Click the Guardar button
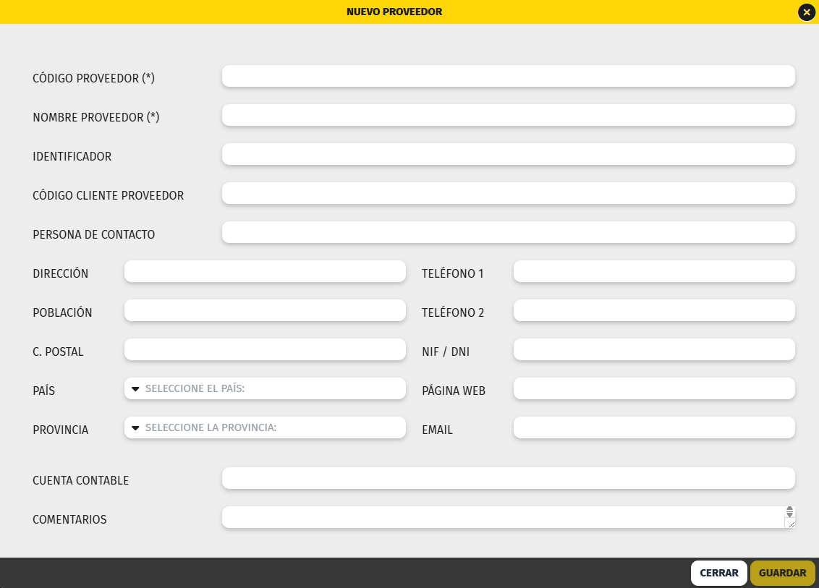 (x=782, y=573)
